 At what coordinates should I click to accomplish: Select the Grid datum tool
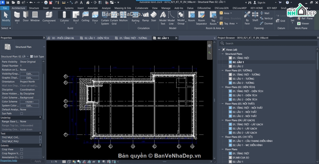tap(281, 21)
